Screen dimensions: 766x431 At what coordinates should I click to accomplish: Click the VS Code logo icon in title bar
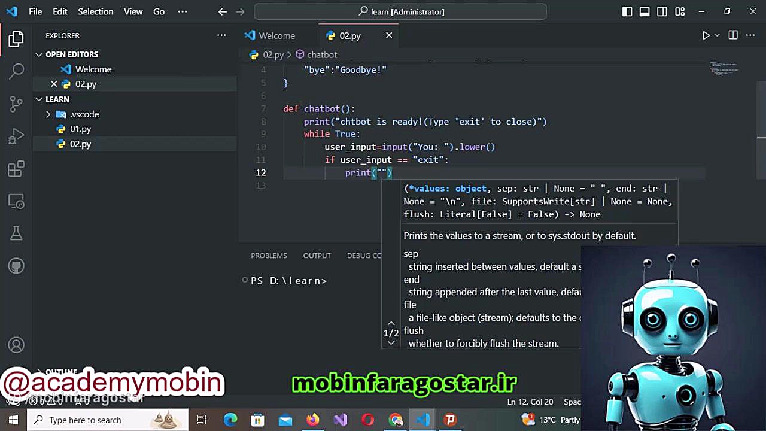pyautogui.click(x=11, y=11)
